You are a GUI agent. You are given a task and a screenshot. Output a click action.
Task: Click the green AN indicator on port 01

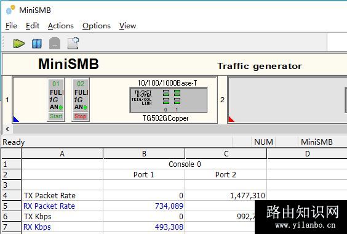coord(61,108)
